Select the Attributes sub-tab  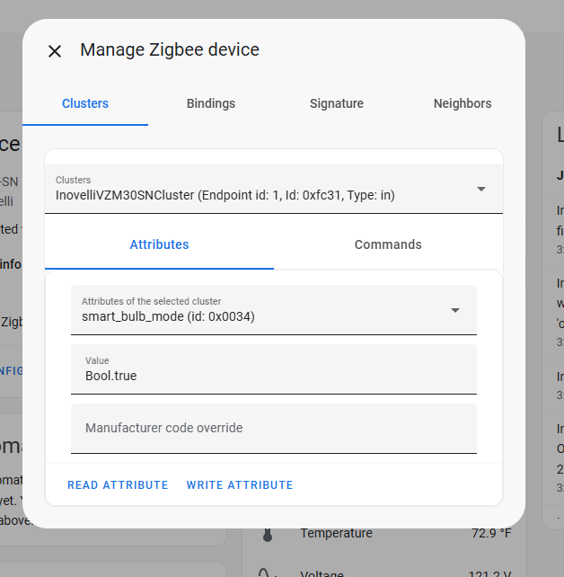coord(159,244)
